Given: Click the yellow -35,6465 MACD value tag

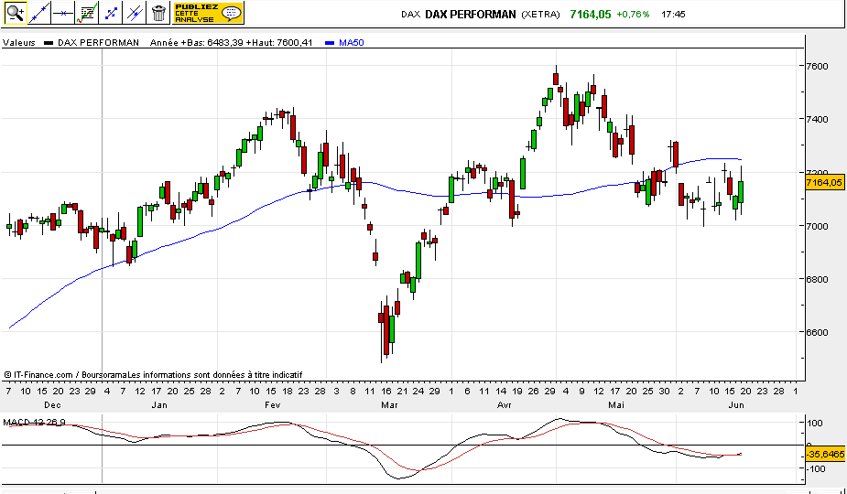Looking at the screenshot, I should 825,455.
